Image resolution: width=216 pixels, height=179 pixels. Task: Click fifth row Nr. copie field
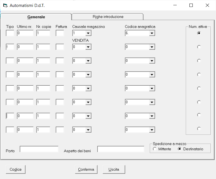[x=43, y=88]
